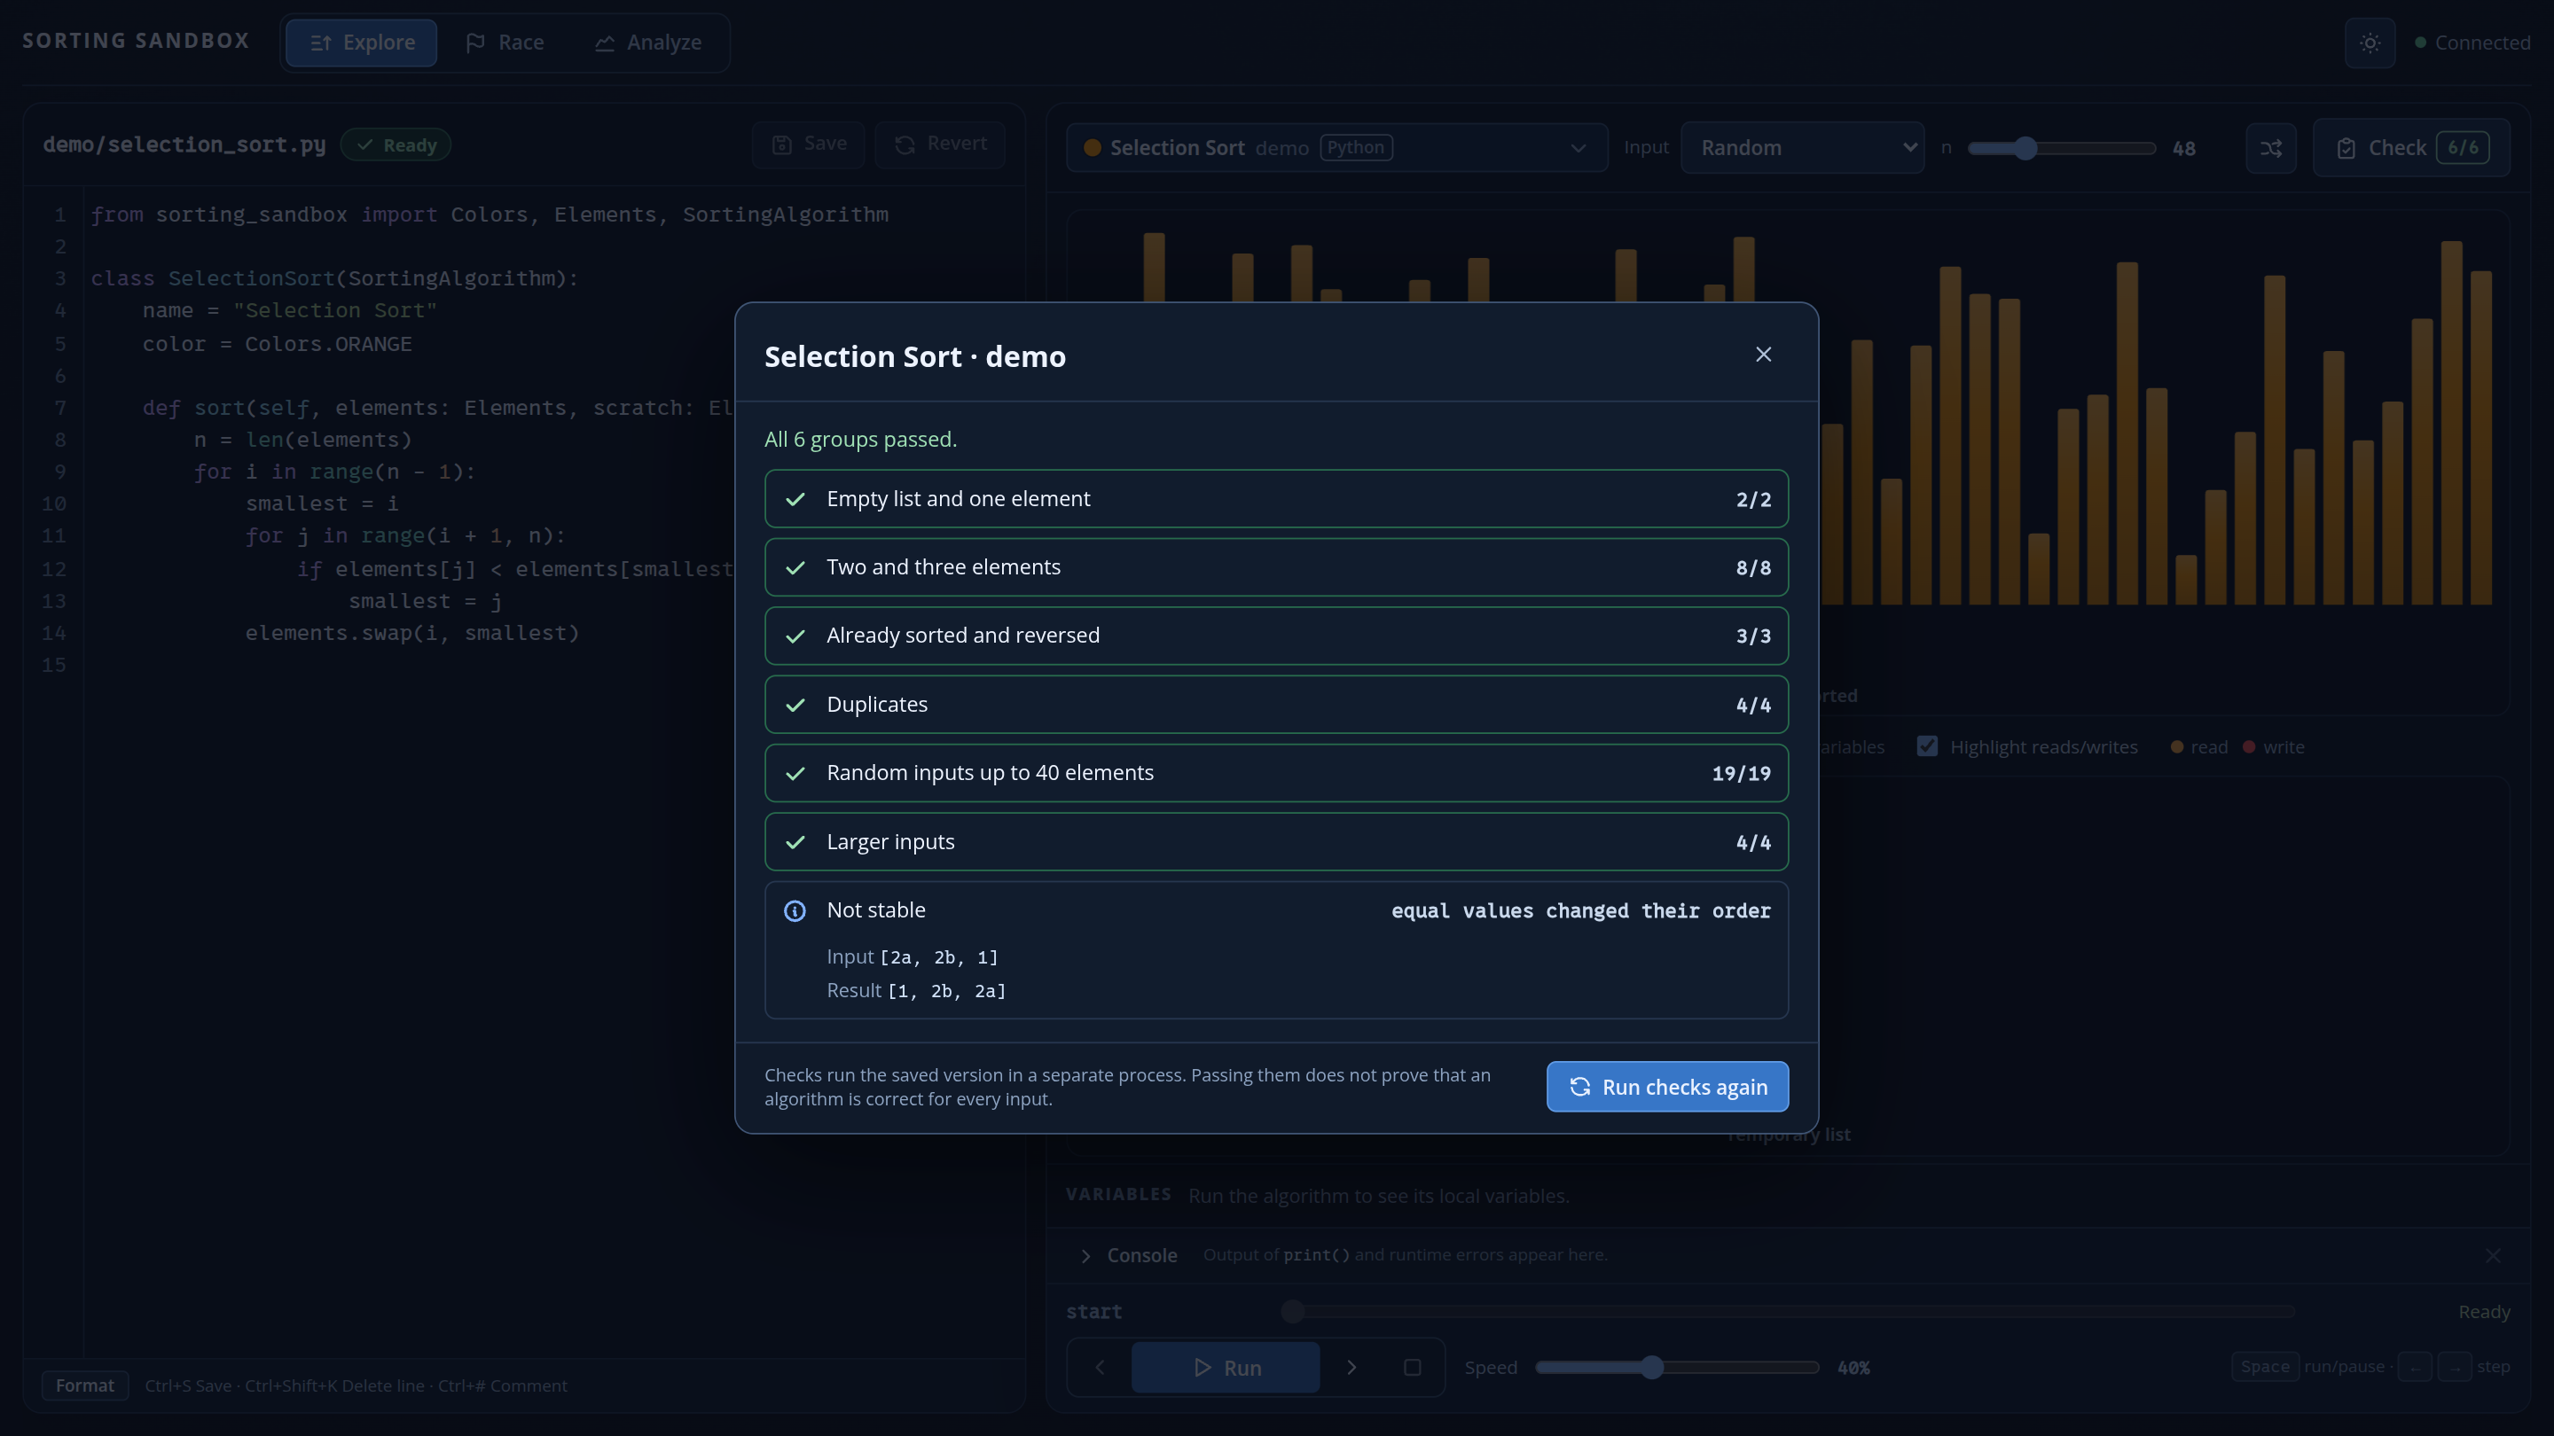Run the algorithm with the Run button
This screenshot has width=2554, height=1436.
point(1226,1368)
